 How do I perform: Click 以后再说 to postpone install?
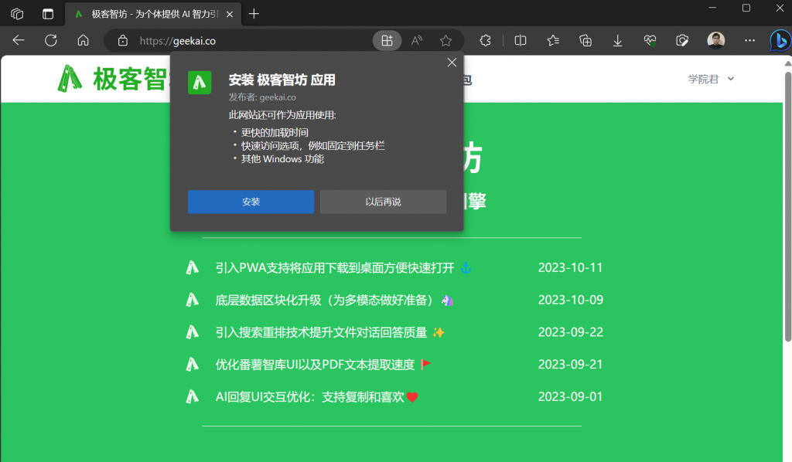pos(383,202)
